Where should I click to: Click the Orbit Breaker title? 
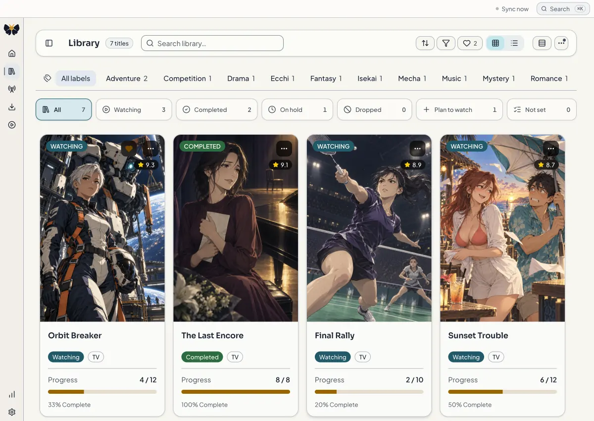point(75,335)
